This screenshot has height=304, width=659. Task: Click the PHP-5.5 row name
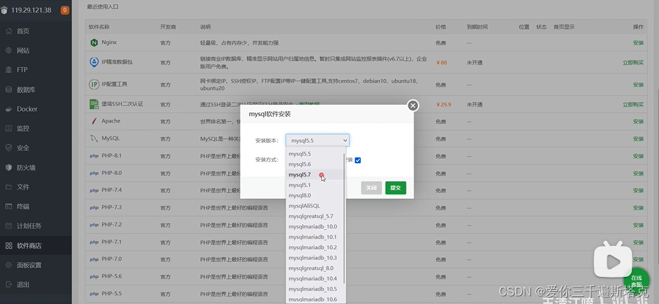(x=112, y=294)
